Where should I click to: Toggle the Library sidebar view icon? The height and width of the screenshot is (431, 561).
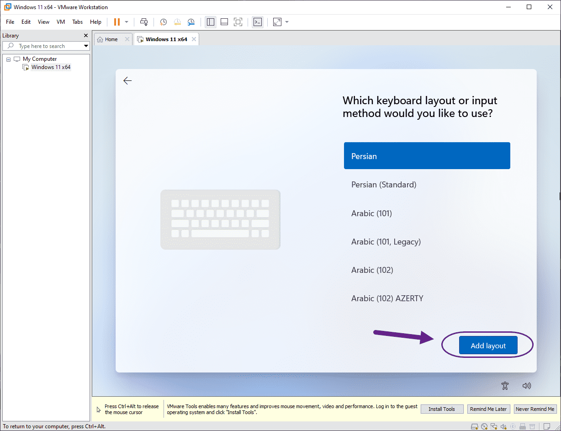click(x=211, y=22)
